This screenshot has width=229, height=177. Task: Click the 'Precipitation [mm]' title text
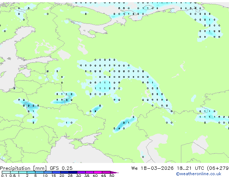click(23, 168)
